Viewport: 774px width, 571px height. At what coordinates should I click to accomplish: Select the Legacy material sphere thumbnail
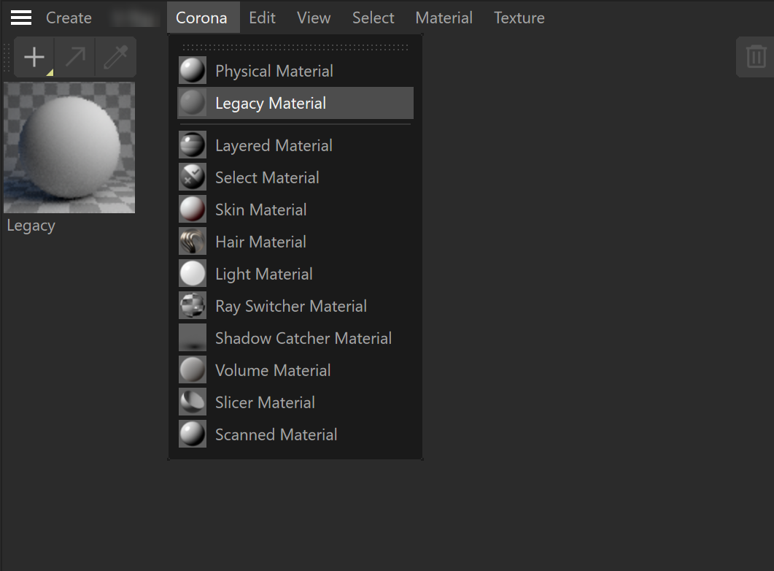tap(69, 147)
